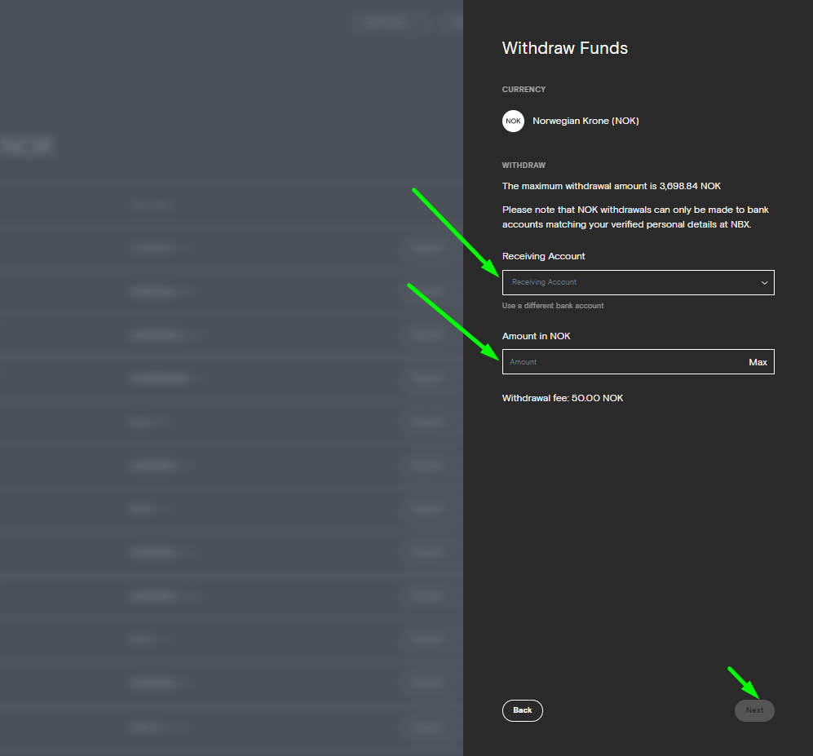Click the 'Withdraw Funds' panel heading
Image resolution: width=813 pixels, height=756 pixels.
coord(565,48)
